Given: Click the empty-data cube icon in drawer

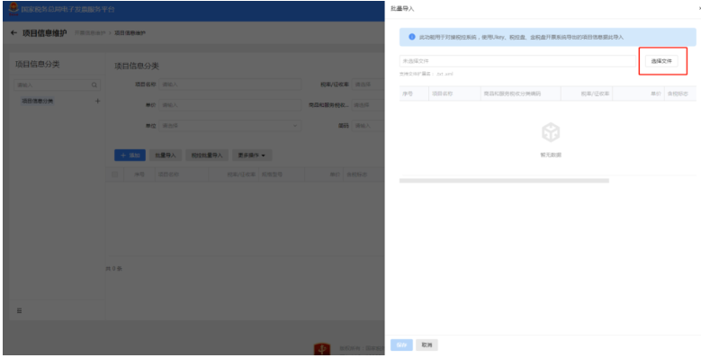Looking at the screenshot, I should [551, 133].
